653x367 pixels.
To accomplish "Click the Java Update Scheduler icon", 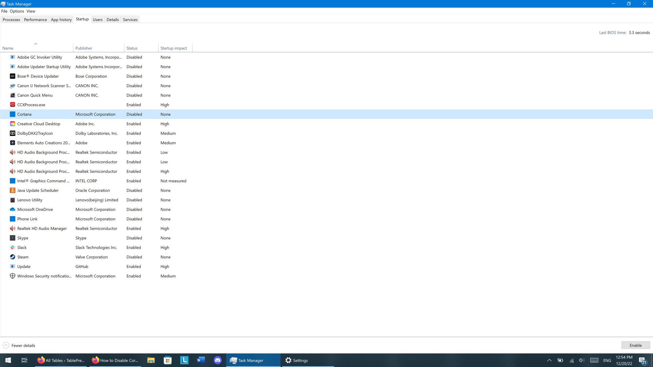I will coord(13,190).
